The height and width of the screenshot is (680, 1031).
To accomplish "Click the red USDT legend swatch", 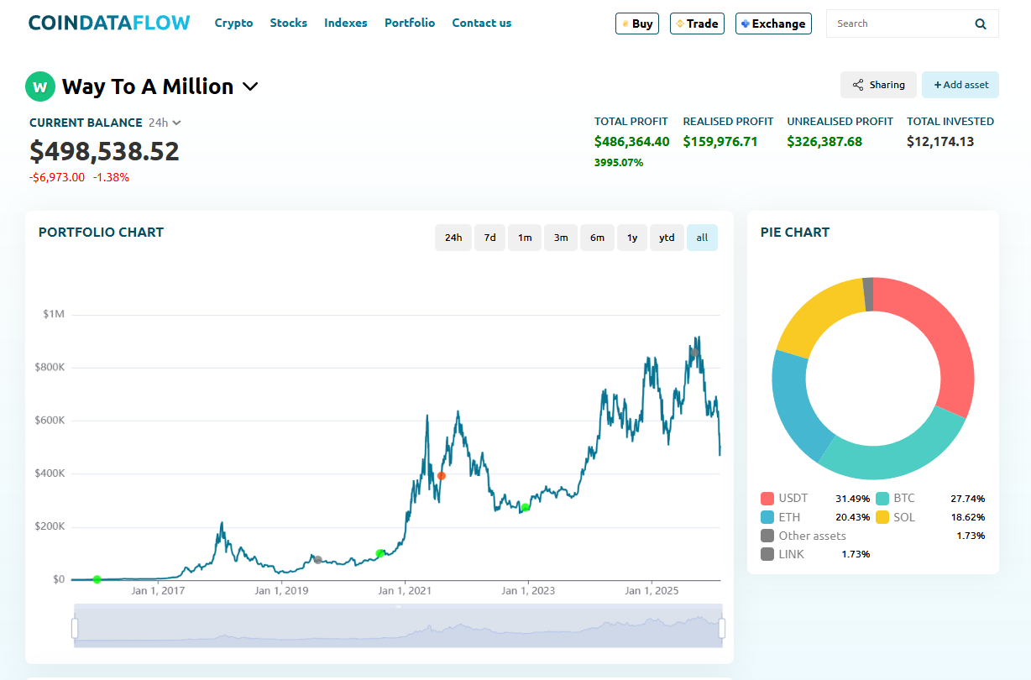I will (767, 499).
